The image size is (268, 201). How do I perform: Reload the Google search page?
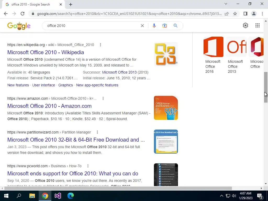point(23,14)
